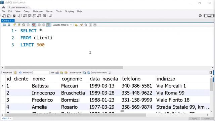Open find panel magnifier icon in editor toolbar
The width and height of the screenshot is (215, 121).
[86, 25]
